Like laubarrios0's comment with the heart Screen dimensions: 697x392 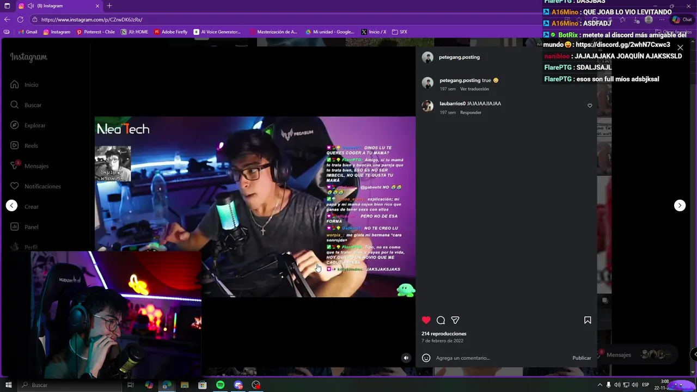590,106
